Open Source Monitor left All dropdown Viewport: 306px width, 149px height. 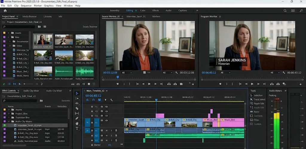tap(127, 72)
